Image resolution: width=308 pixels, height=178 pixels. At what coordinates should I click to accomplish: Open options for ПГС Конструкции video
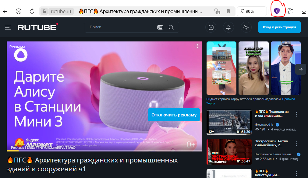[x=296, y=174]
